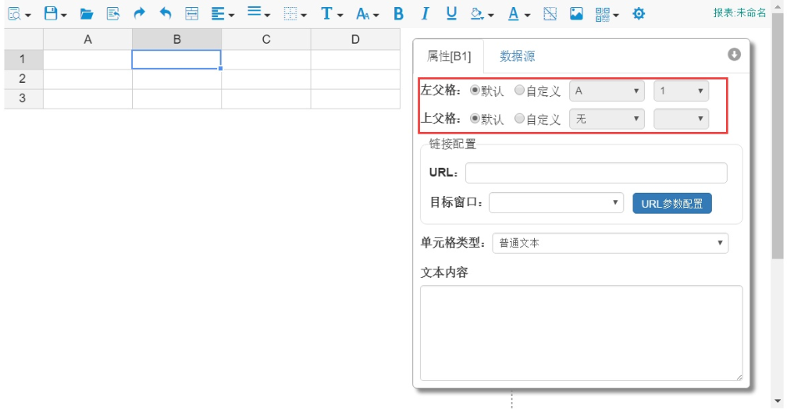Open the 左父格 column dropdown showing A
794x417 pixels.
point(607,91)
